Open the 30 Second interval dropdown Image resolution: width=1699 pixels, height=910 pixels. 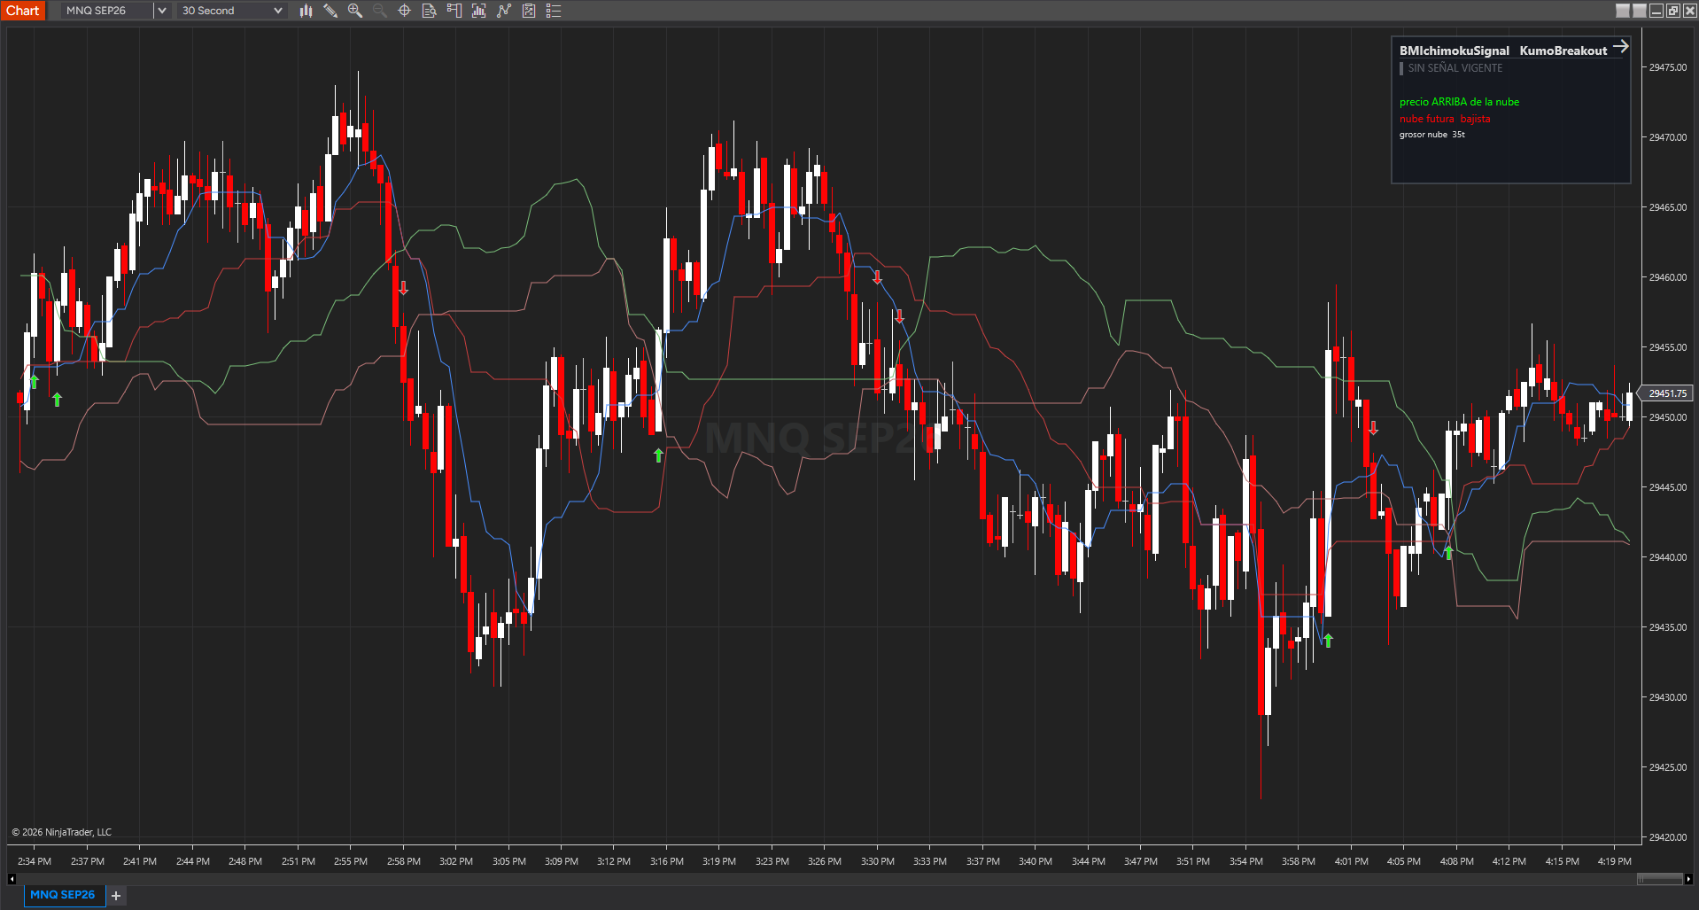tap(230, 11)
